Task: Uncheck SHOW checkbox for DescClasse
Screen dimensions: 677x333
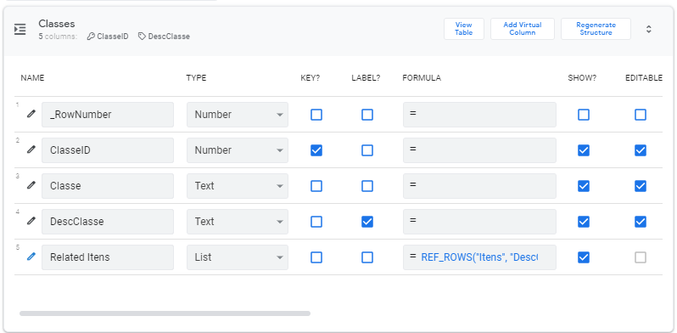Action: (x=584, y=222)
